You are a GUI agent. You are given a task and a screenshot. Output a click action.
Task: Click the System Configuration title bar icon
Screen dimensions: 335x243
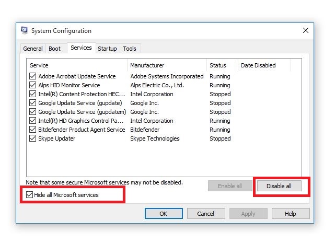click(x=25, y=30)
